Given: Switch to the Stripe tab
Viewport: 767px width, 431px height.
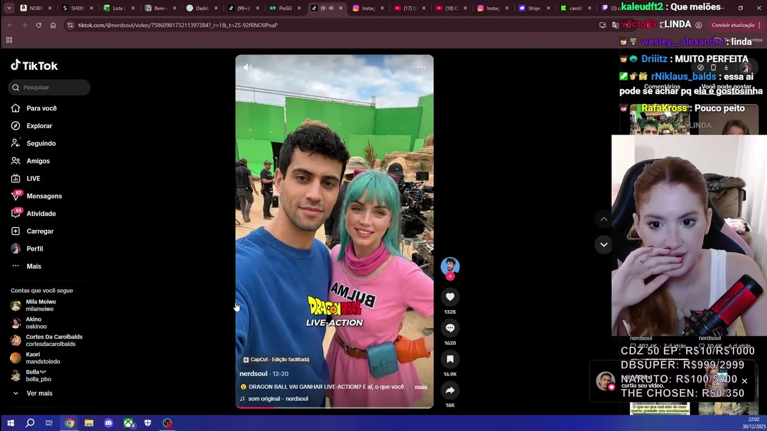Looking at the screenshot, I should coord(533,8).
